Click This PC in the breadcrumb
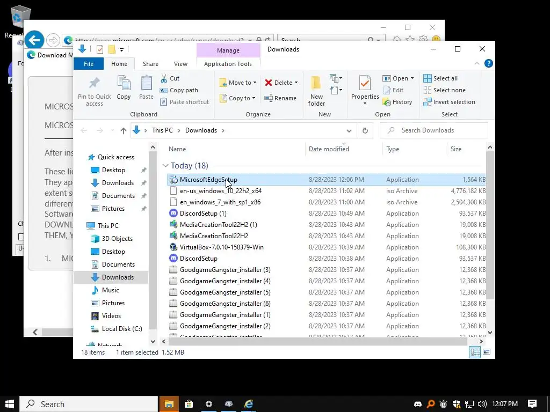This screenshot has width=550, height=412. pos(162,130)
